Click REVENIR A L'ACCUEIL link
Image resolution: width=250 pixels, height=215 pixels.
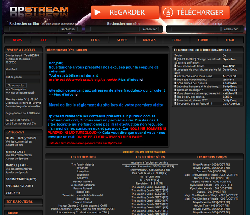(x=21, y=50)
